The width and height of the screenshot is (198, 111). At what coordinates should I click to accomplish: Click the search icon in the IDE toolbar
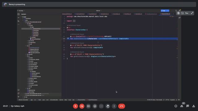(x=176, y=11)
